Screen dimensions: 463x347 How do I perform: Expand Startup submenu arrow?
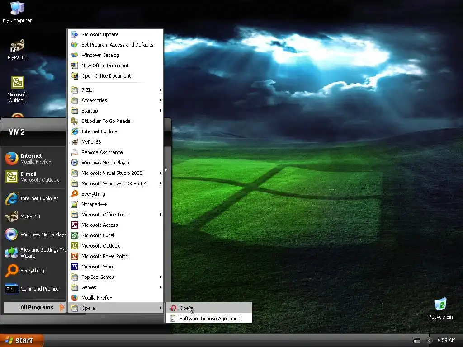click(x=161, y=111)
